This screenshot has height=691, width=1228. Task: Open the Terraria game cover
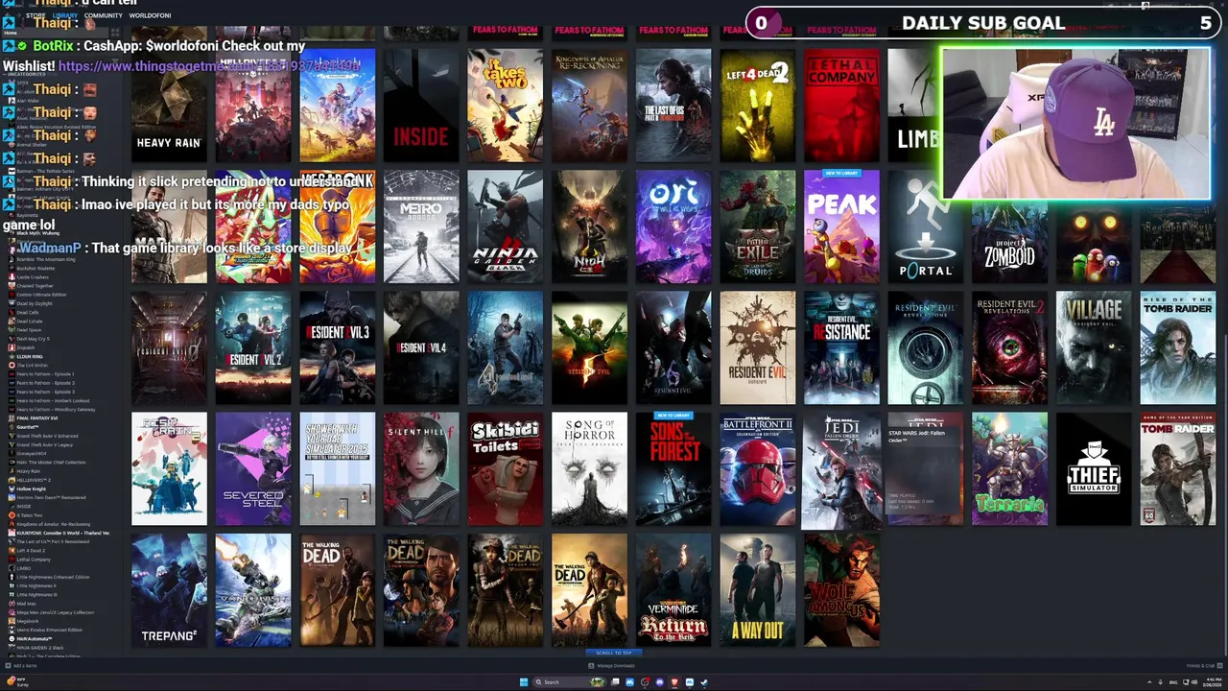1009,469
